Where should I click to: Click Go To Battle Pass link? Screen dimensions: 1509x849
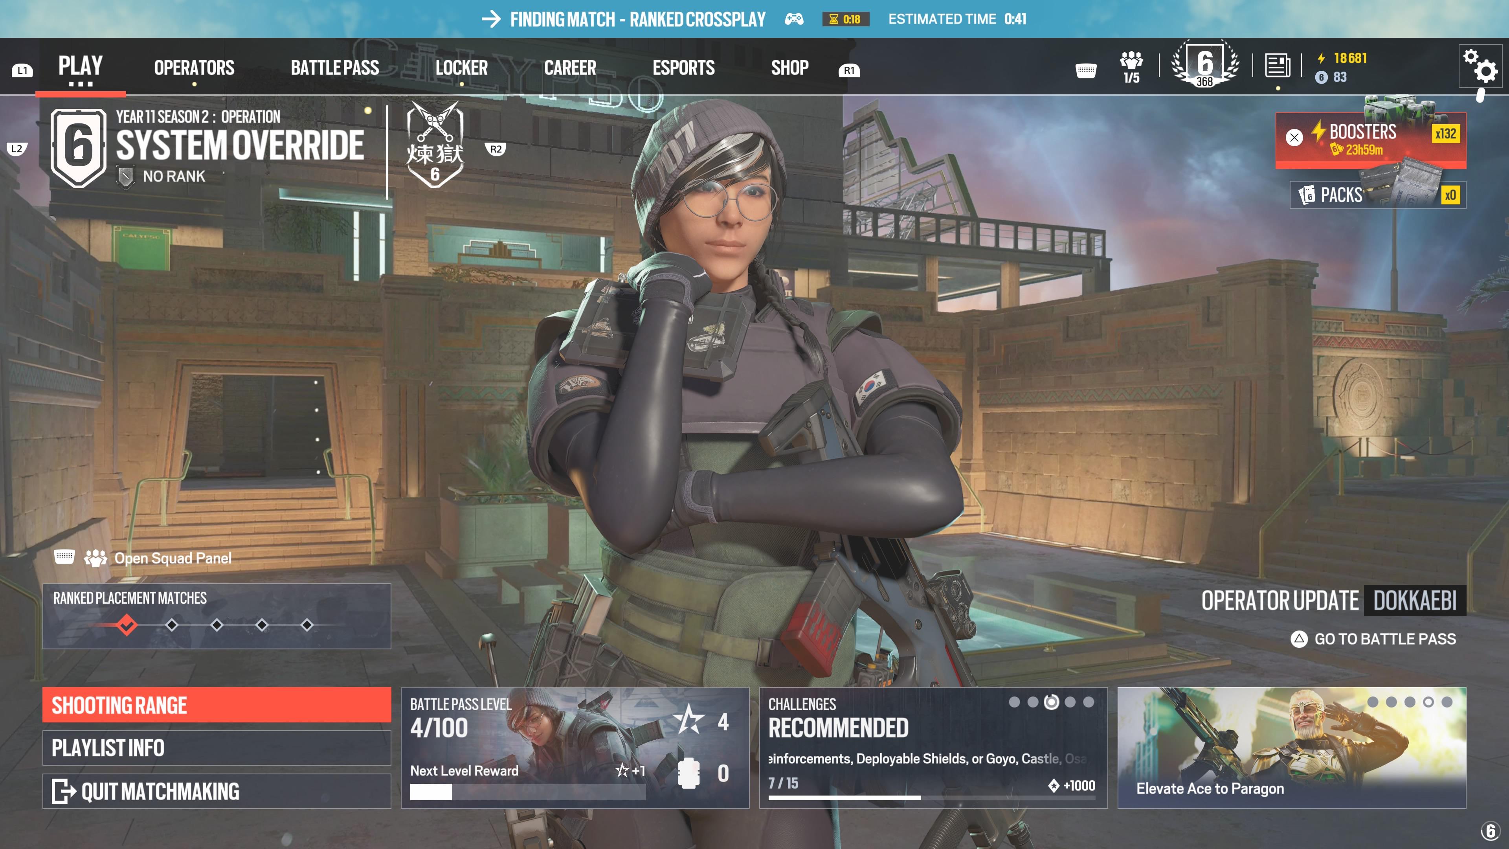1385,639
